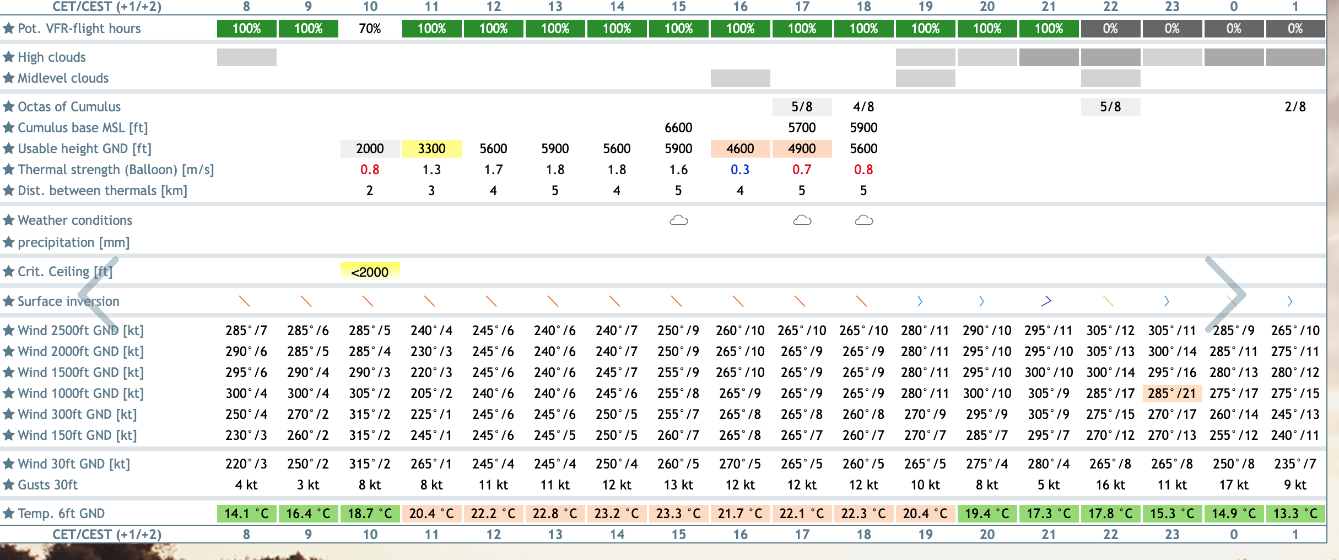
Task: Select hour 22 in the bottom time header
Action: (1110, 534)
